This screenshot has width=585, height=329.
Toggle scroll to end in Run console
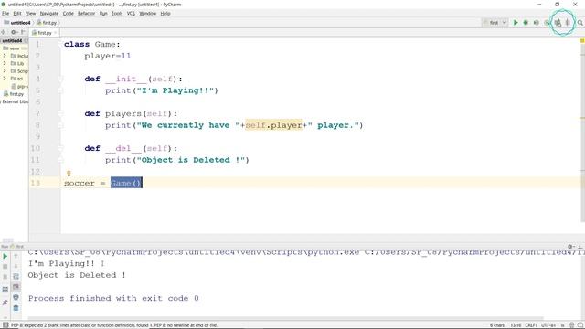[16, 287]
